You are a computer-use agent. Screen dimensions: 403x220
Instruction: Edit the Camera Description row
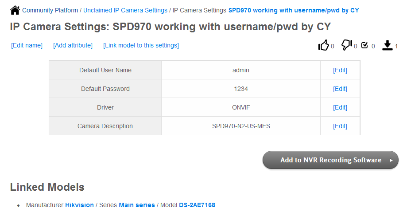pyautogui.click(x=340, y=126)
